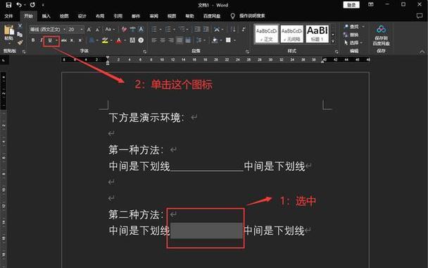Decrease font size with smaller A icon
Screen dimensions: 428x268
click(97, 29)
